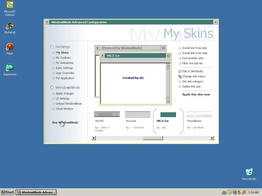This screenshot has height=196, width=262.
Task: Click Edit in SkinStudio text
Action: [192, 71]
